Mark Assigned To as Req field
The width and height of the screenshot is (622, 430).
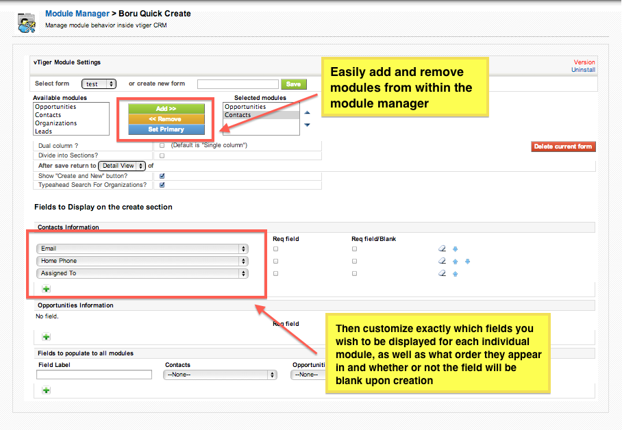click(x=275, y=274)
